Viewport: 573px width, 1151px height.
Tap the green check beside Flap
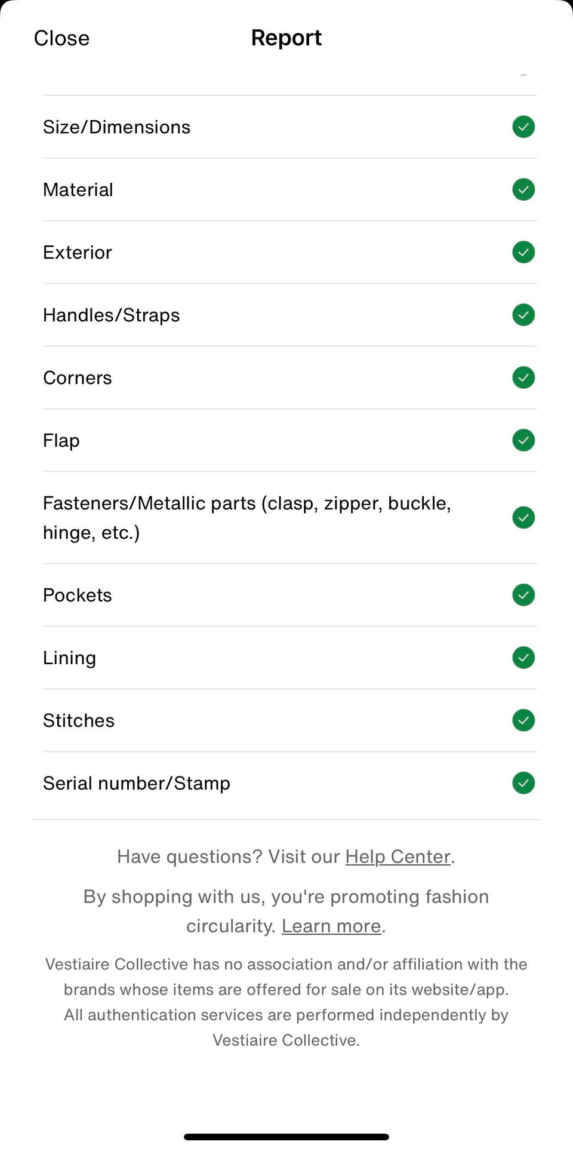click(523, 440)
